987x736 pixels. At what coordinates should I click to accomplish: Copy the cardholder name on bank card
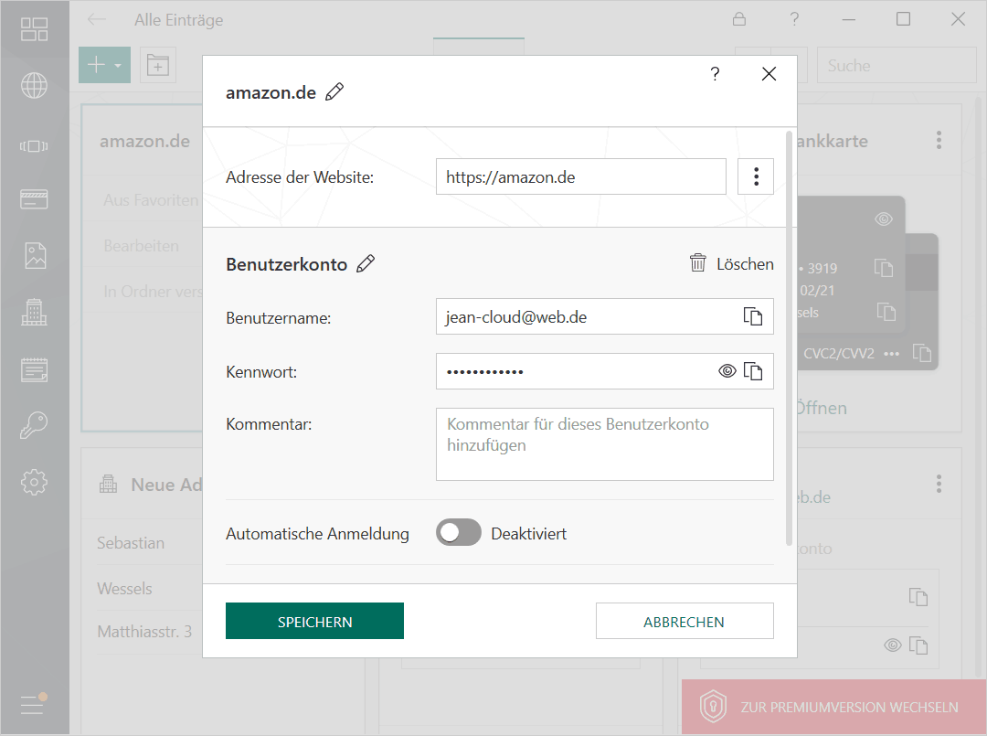pyautogui.click(x=886, y=312)
